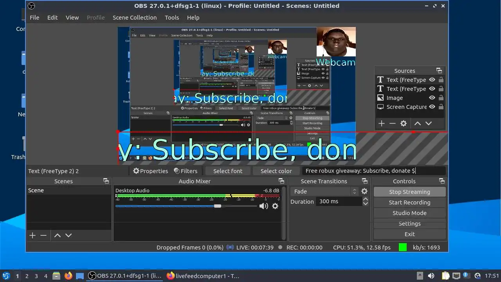Image resolution: width=501 pixels, height=282 pixels.
Task: Open the Edit menu
Action: 52,18
